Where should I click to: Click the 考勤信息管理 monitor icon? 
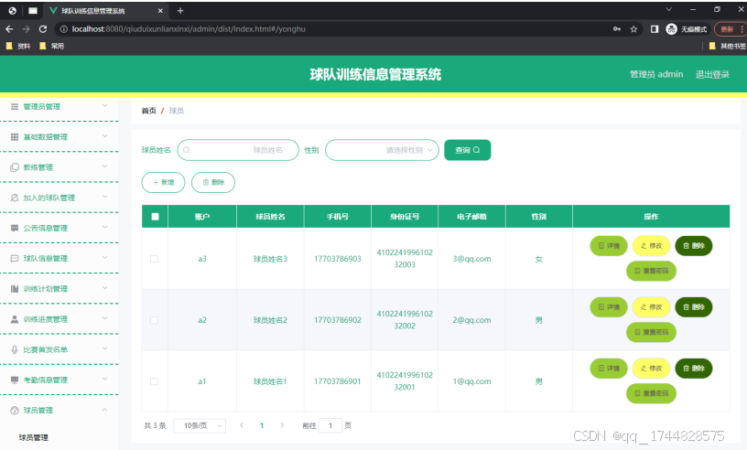[x=15, y=380]
